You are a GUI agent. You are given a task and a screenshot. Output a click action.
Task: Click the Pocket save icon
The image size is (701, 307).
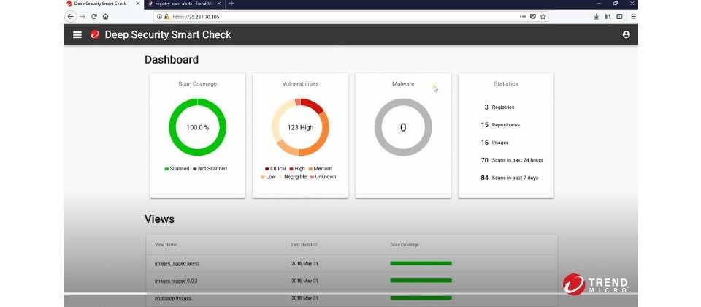click(533, 17)
